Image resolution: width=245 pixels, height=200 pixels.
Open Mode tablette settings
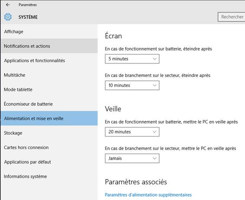49,89
